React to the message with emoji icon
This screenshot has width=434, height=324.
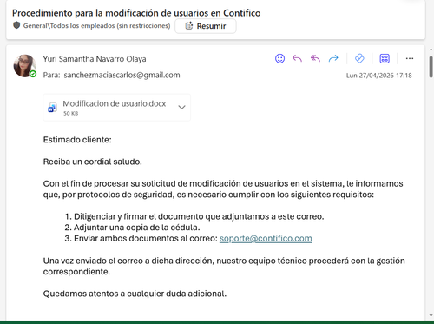279,58
